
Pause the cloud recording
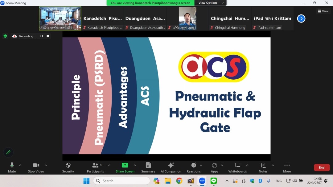pyautogui.click(x=42, y=36)
